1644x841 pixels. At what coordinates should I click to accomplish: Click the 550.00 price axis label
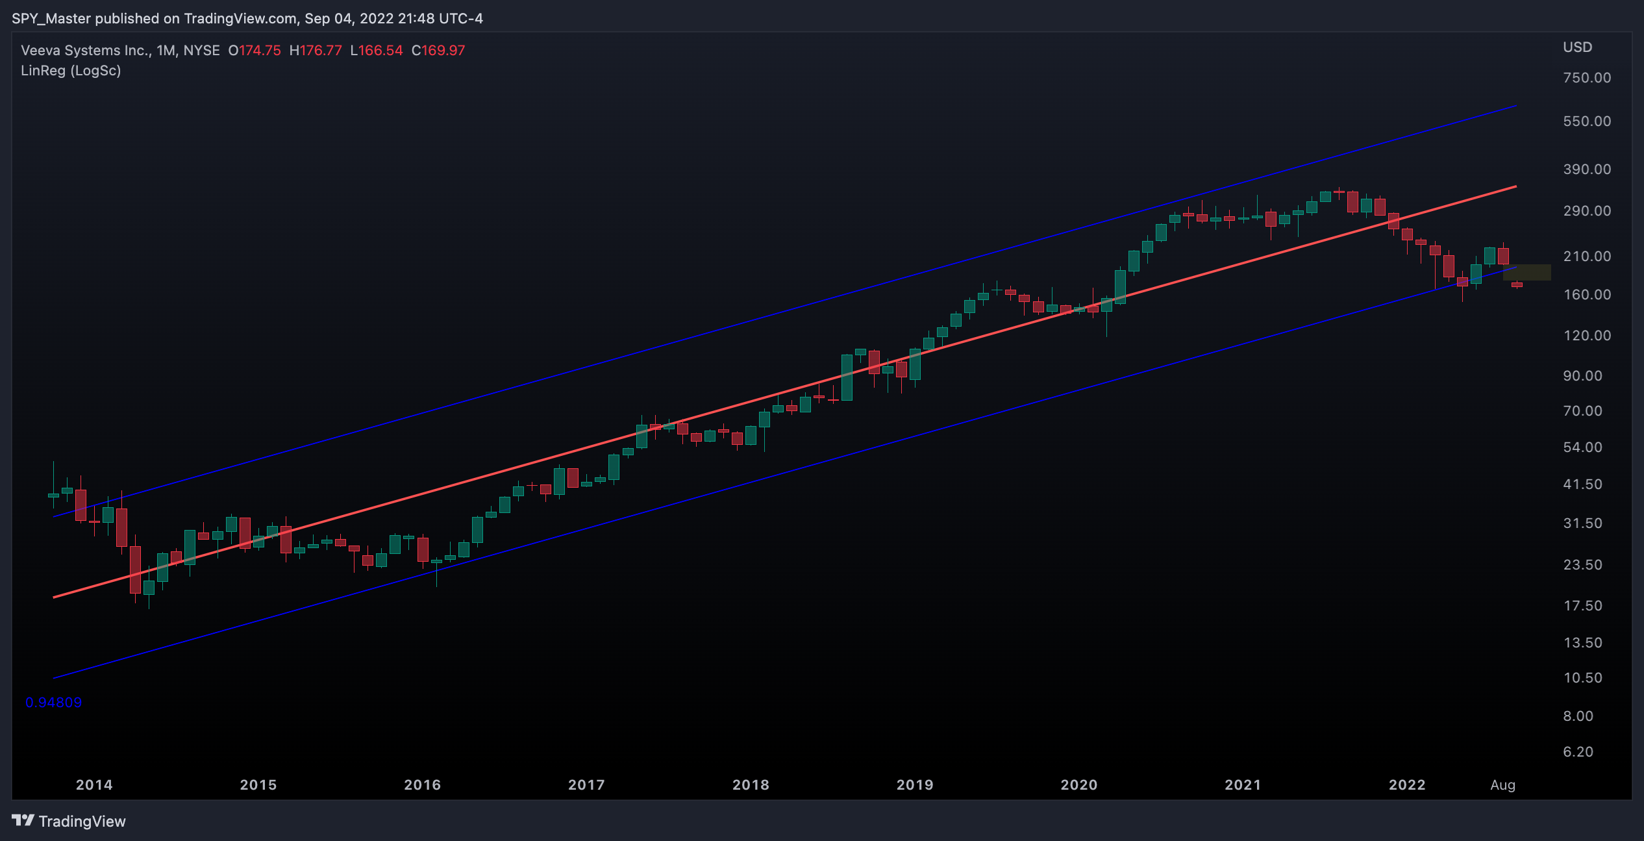click(1587, 121)
